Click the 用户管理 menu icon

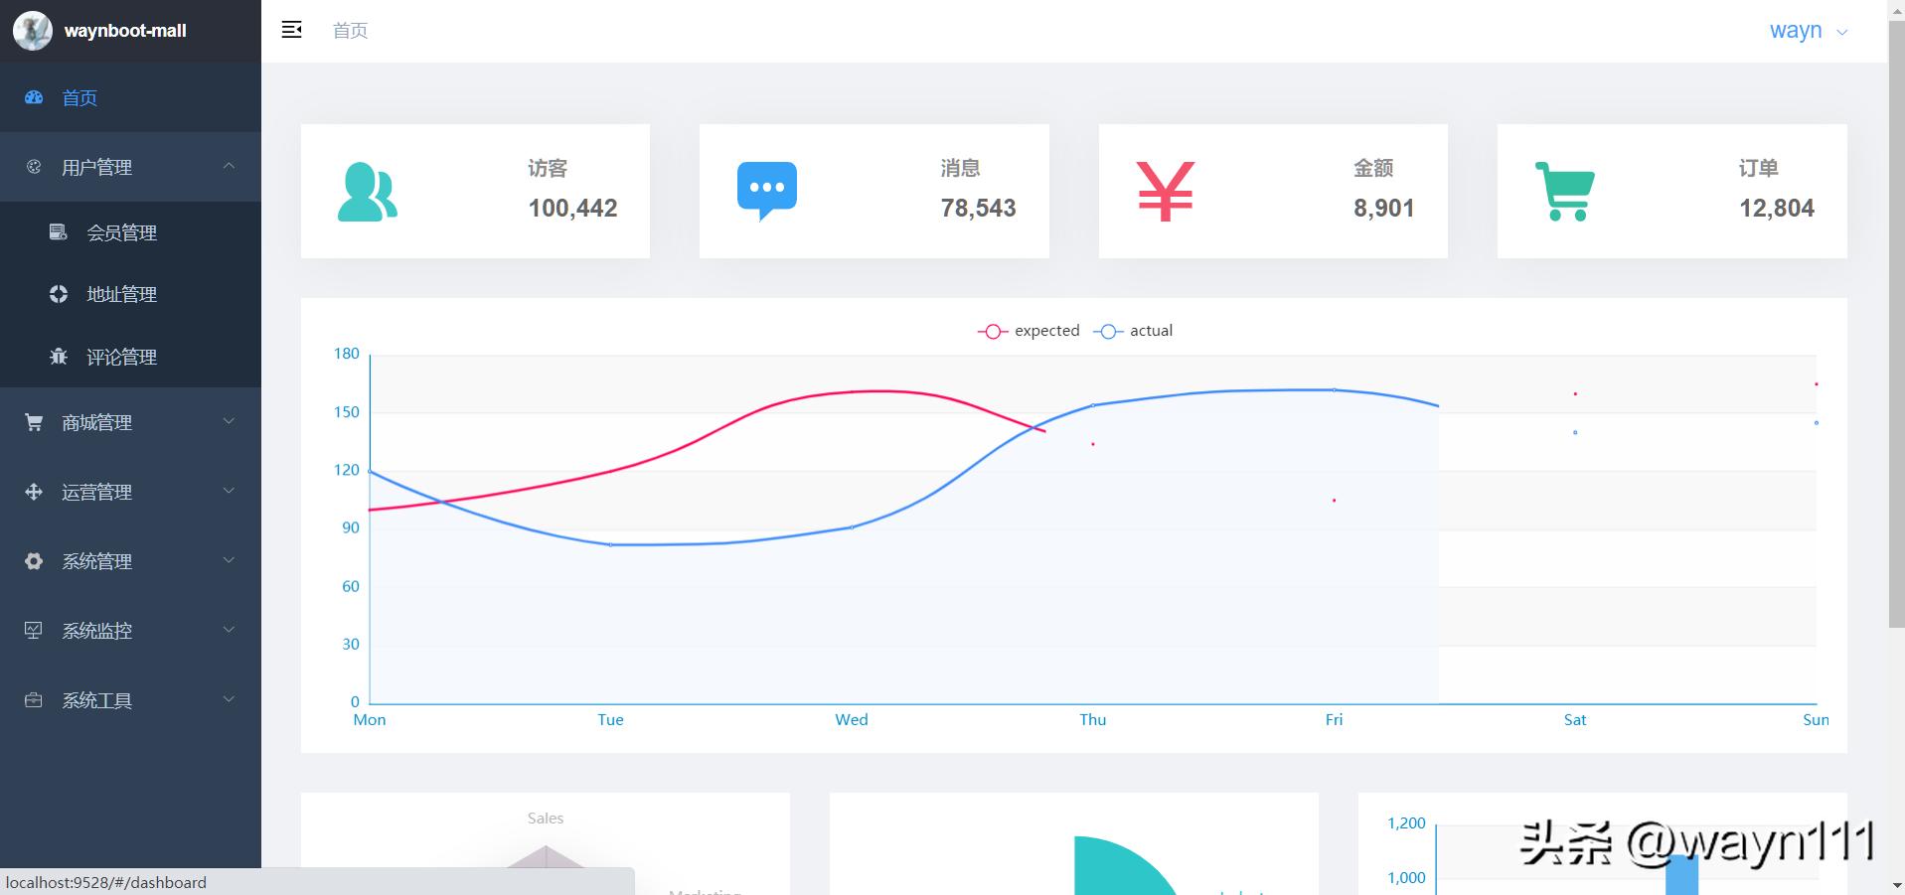click(x=34, y=167)
